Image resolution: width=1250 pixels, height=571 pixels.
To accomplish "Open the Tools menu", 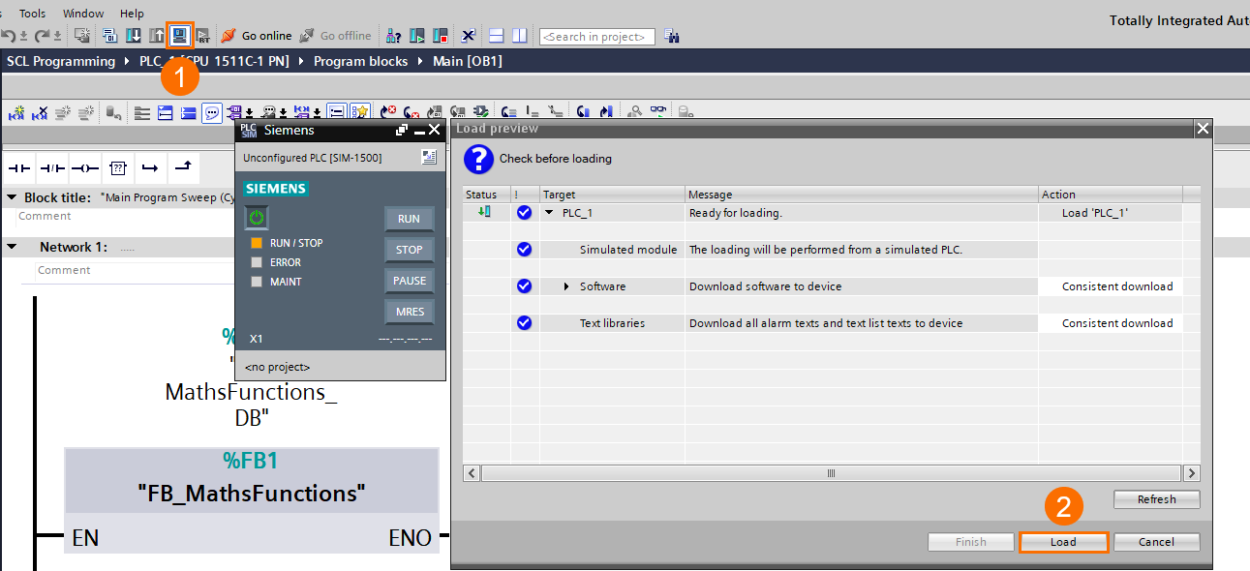I will [33, 14].
